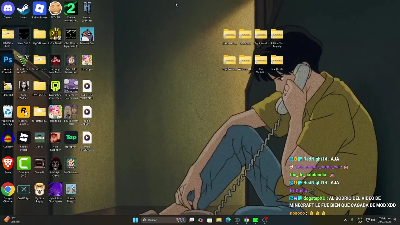400x225 pixels.
Task: Select the RedFinger zipped folder
Action: pyautogui.click(x=245, y=37)
